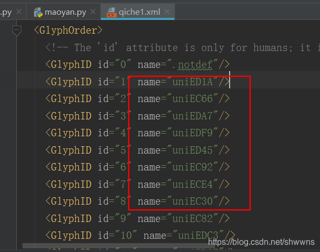Click the uniED45 name value
Screen dimensions: 320x252
(192, 150)
